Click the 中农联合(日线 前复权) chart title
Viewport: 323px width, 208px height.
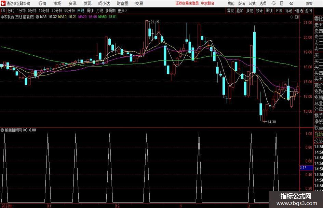tap(17, 17)
